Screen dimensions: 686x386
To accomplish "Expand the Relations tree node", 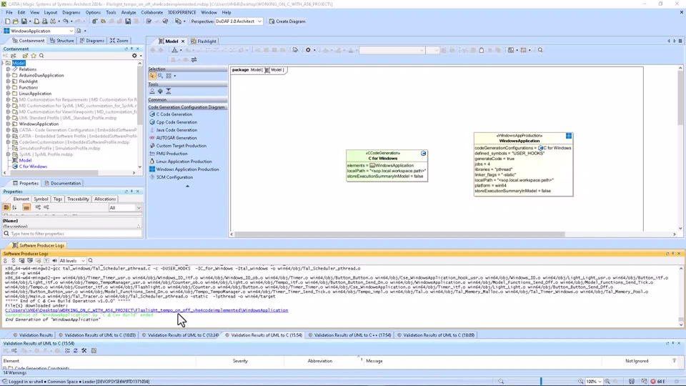I will 8,69.
